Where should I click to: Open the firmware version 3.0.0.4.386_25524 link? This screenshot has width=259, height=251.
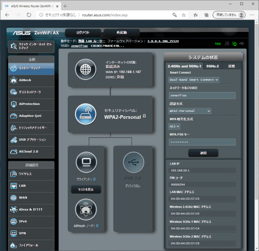coord(163,41)
